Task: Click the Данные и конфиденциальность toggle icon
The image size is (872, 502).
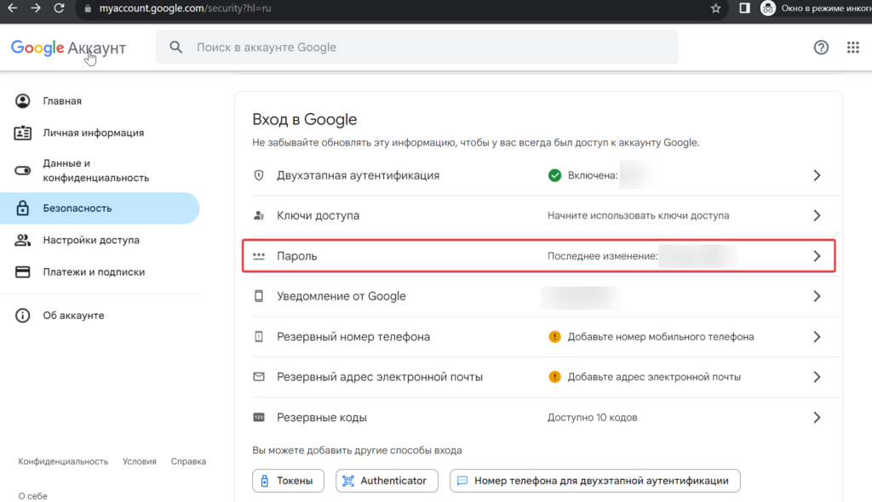Action: (22, 170)
